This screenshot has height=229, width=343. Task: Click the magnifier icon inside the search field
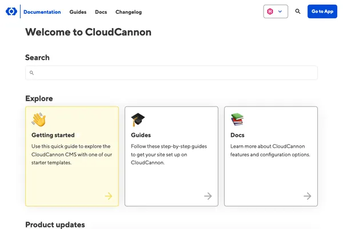[31, 73]
